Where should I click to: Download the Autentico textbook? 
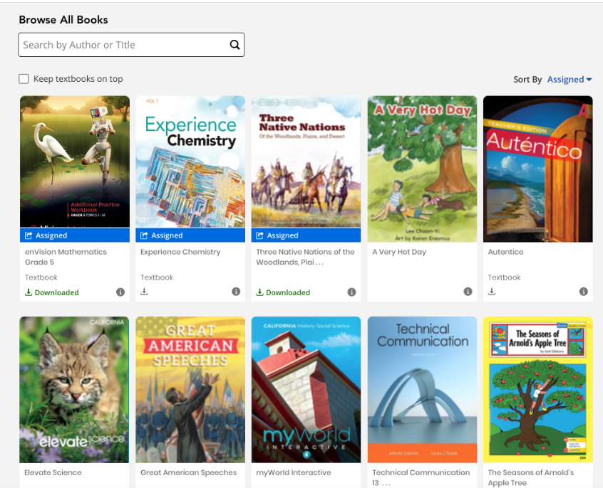492,292
